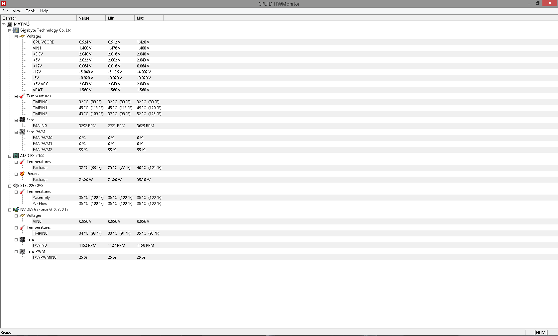Collapse the AMD FX-6100 node

click(x=10, y=156)
